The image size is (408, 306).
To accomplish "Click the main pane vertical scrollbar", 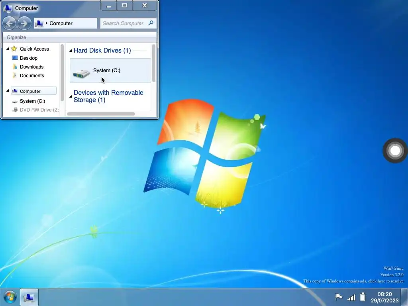I will point(153,63).
